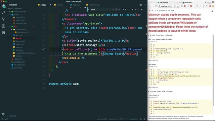Toggle Match Case in the find widget
215x121 pixels.
pos(113,9)
